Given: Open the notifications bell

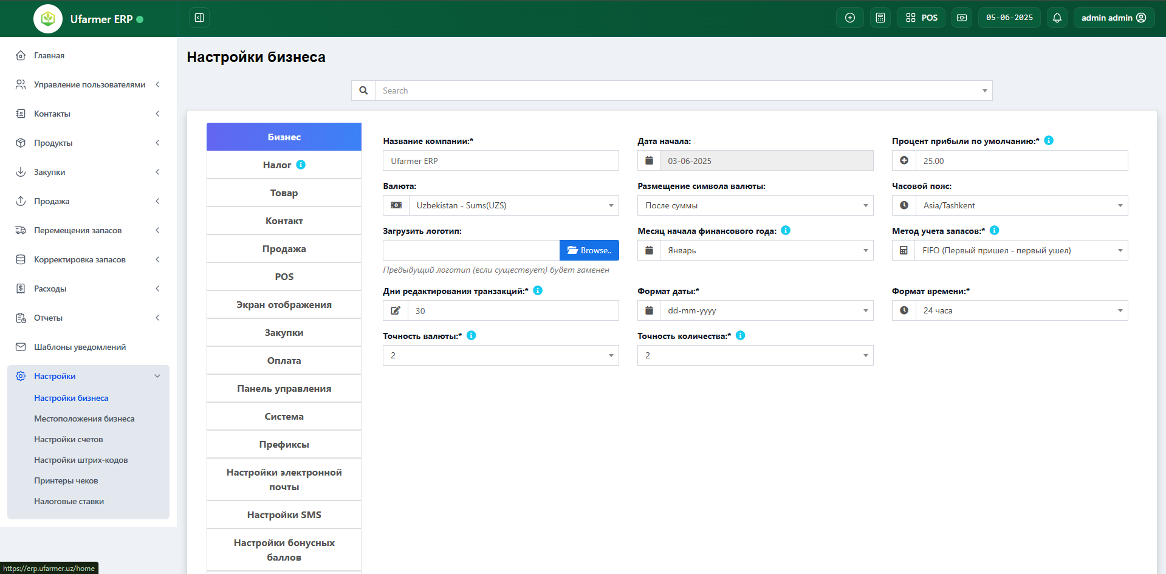Looking at the screenshot, I should point(1057,18).
